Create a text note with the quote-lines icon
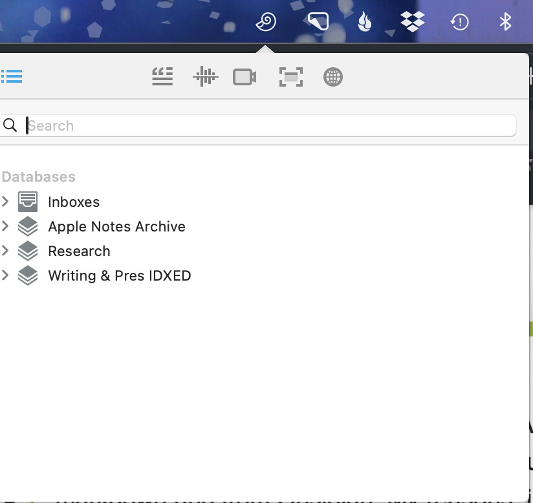533x503 pixels. click(x=162, y=77)
